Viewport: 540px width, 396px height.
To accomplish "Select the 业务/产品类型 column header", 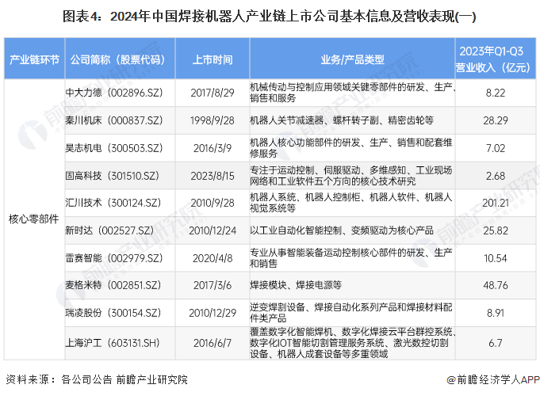I will coord(352,59).
